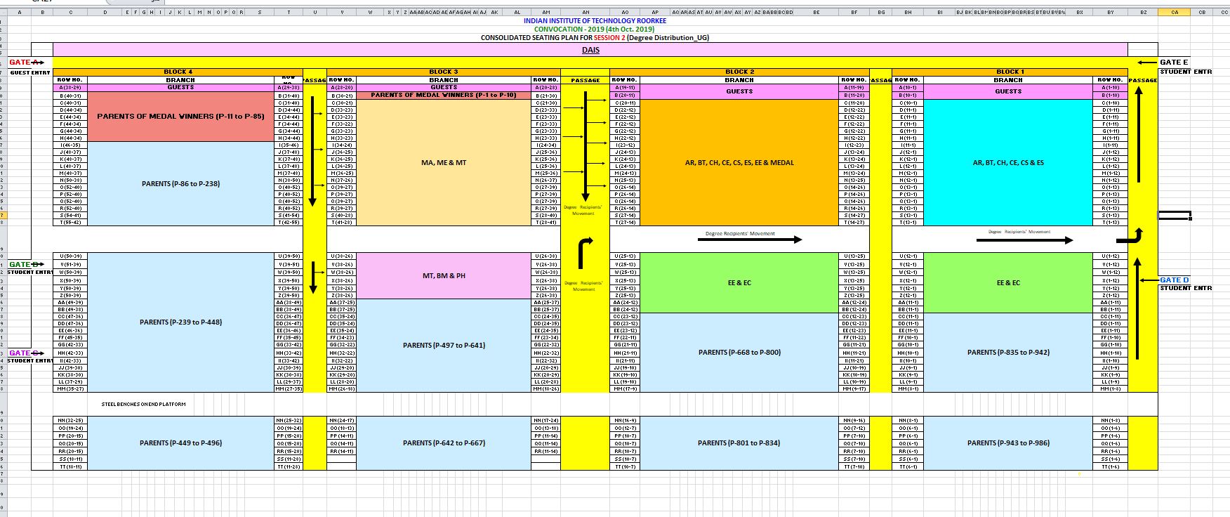
Task: Select the 'PARENTS (P-497 to P-641)' region
Action: click(444, 345)
